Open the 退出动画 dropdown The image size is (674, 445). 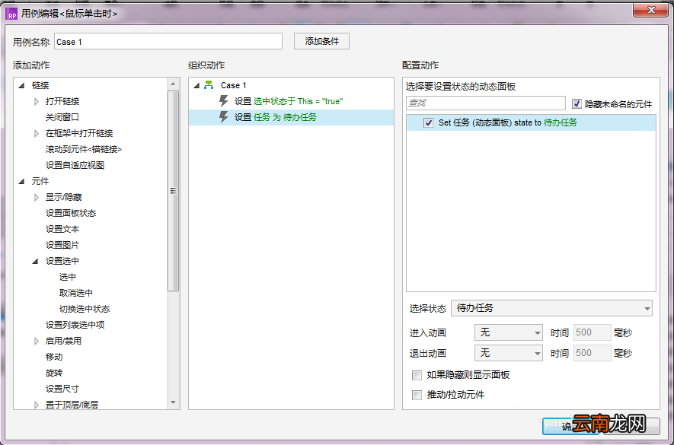[x=509, y=353]
